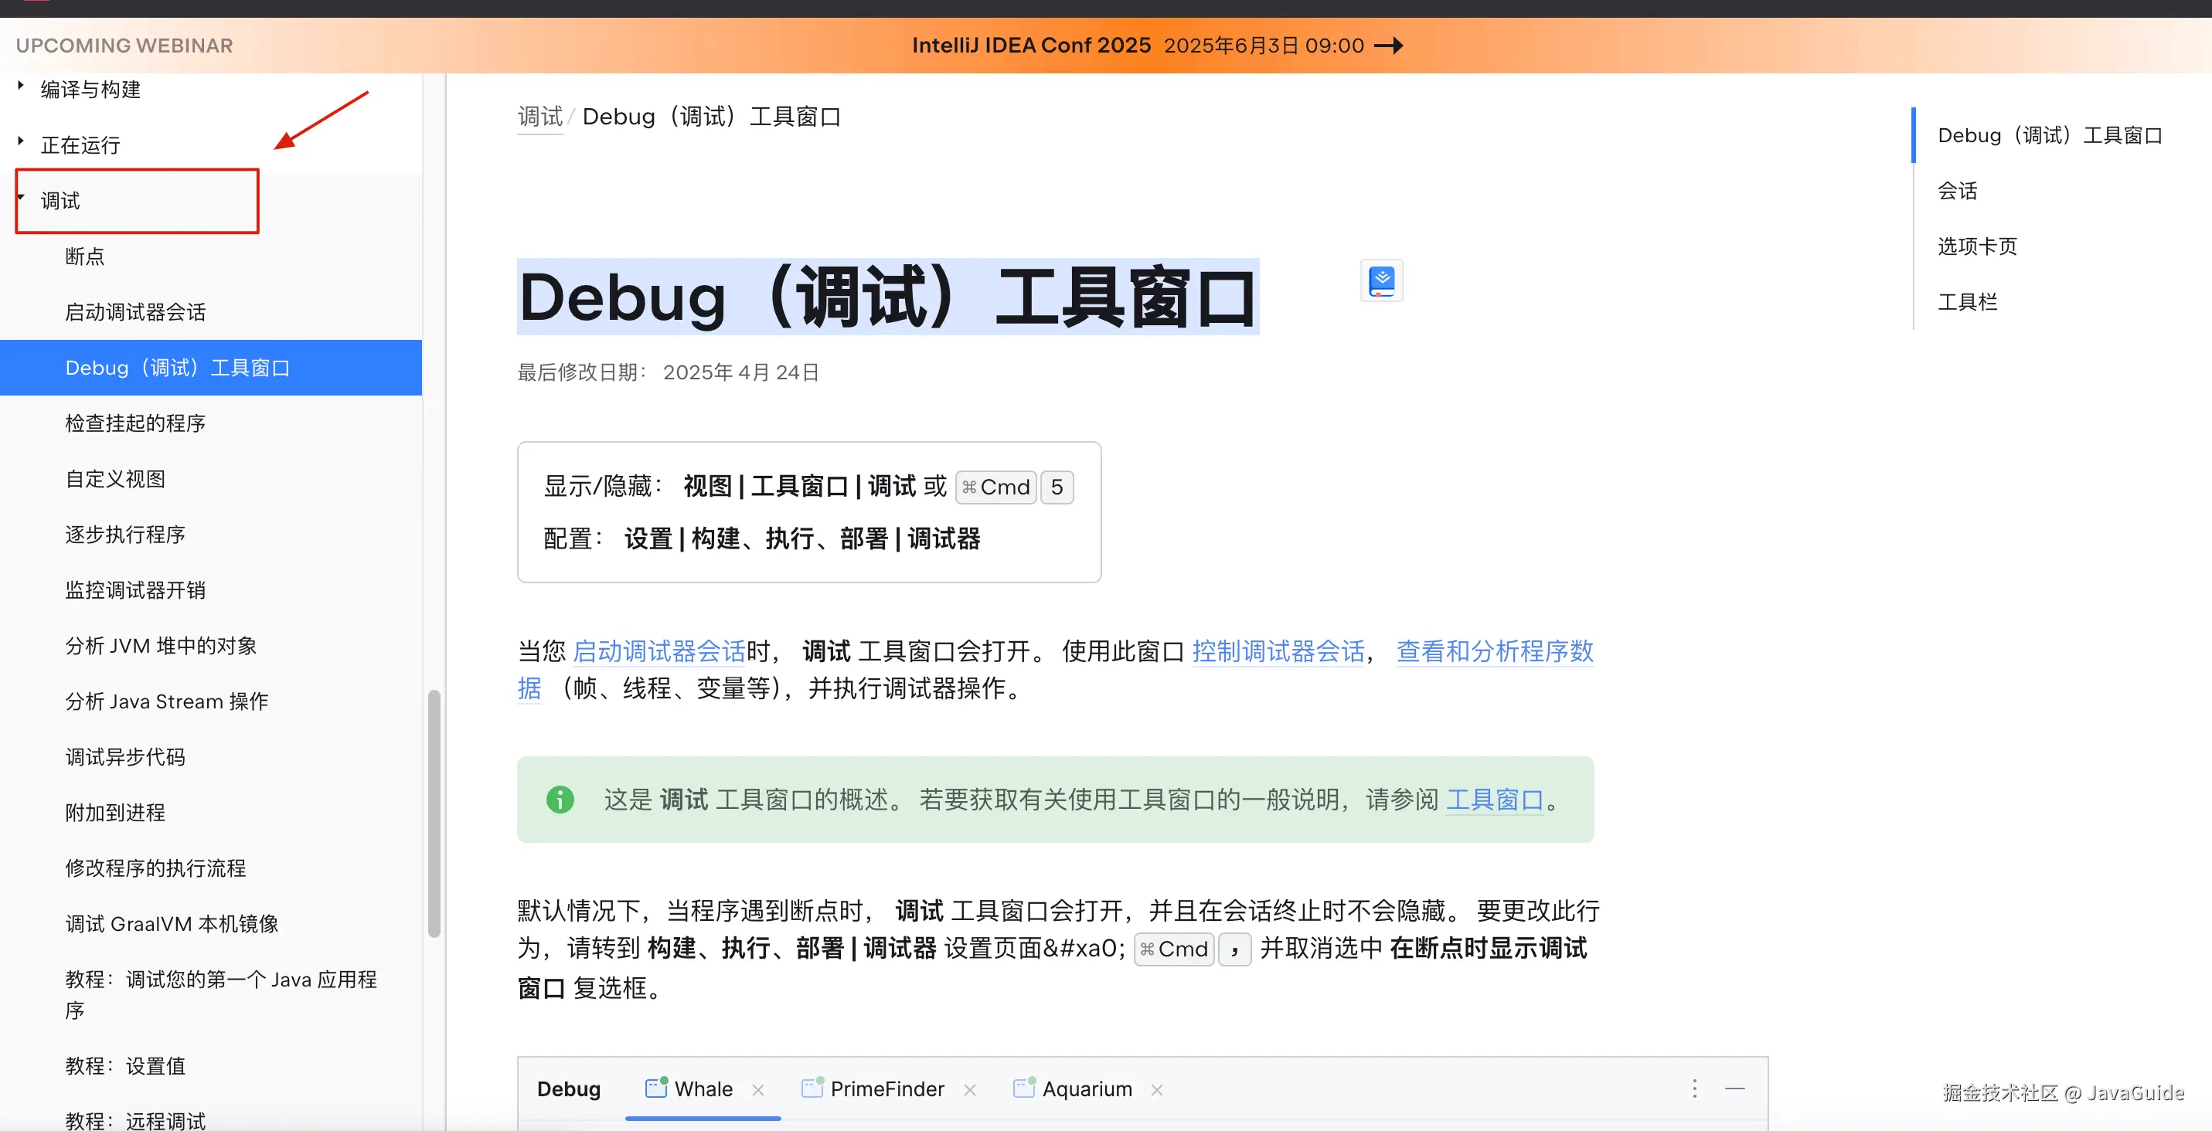Image resolution: width=2212 pixels, height=1131 pixels.
Task: Click the green info icon in the note box
Action: [559, 800]
